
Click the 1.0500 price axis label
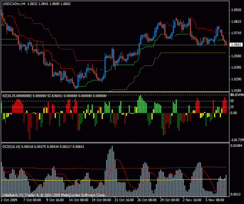pos(236,56)
